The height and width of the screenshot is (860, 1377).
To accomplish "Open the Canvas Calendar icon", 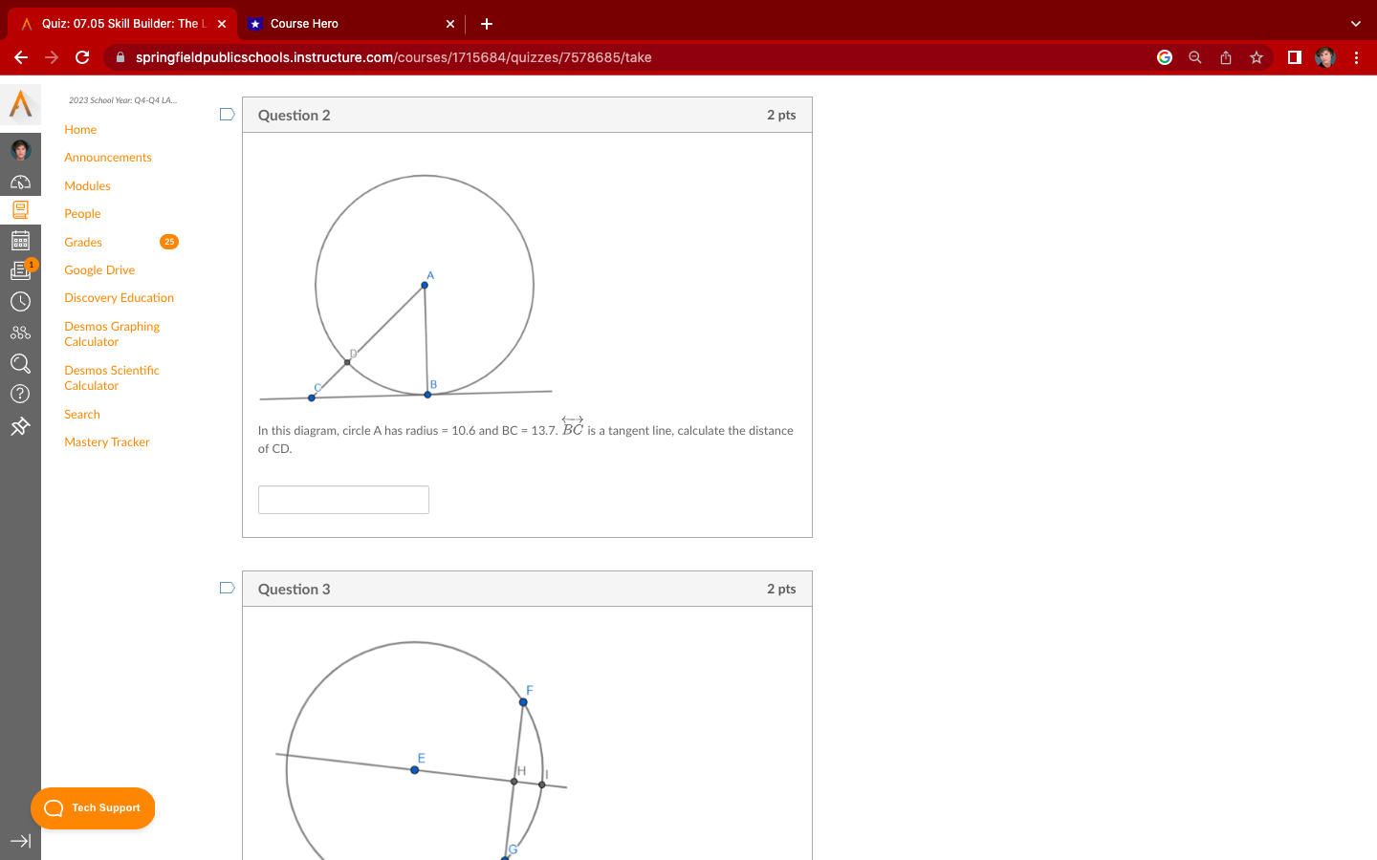I will 20,241.
